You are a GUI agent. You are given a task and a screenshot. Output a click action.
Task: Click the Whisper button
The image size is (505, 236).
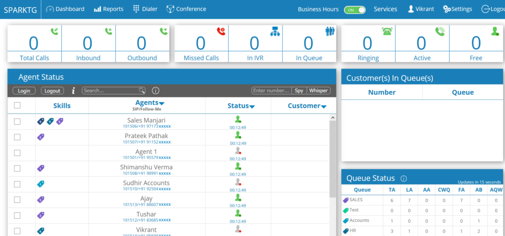319,90
